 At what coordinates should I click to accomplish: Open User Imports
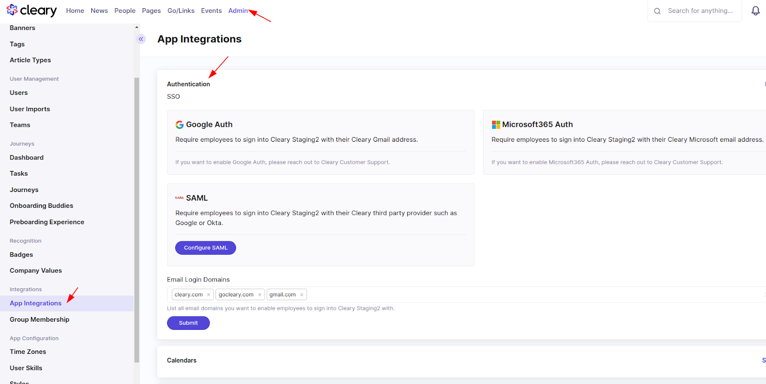point(30,109)
